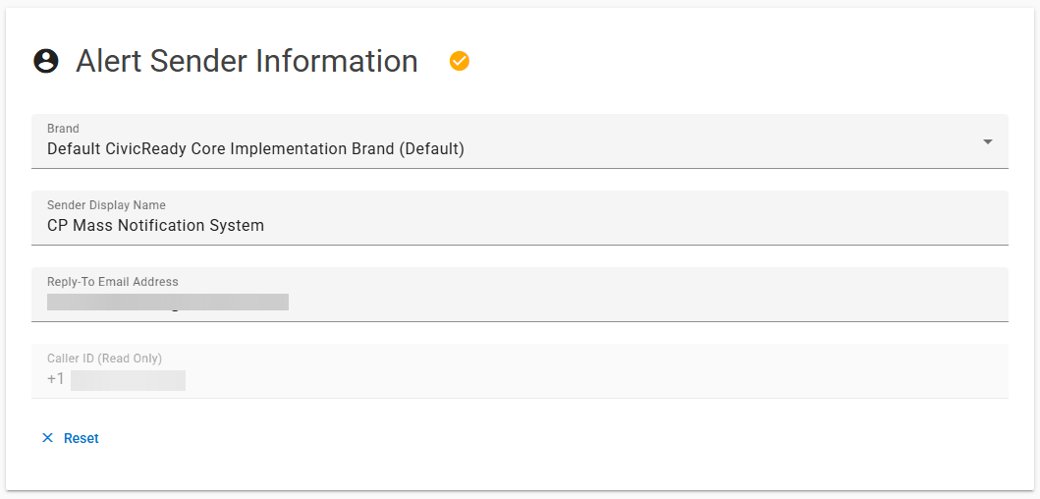Click the +1 country code prefix

pos(56,380)
